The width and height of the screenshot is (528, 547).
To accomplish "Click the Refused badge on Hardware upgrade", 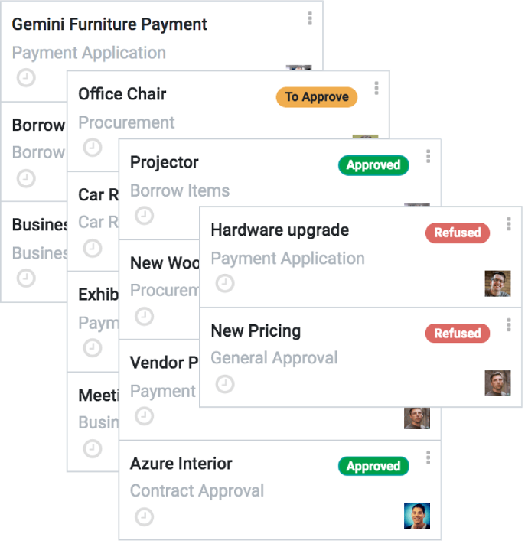I will click(457, 233).
